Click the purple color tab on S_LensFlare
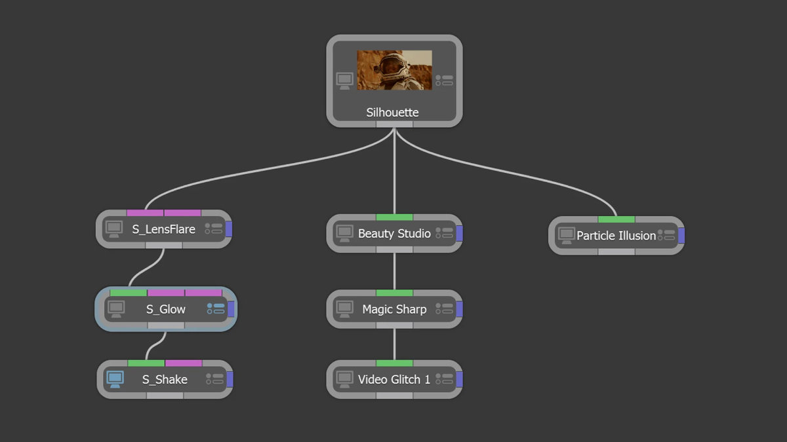787x442 pixels. pos(229,229)
